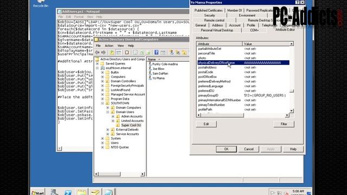The height and width of the screenshot is (195, 347).
Task: Sort by the Attribute column header
Action: [x=219, y=44]
